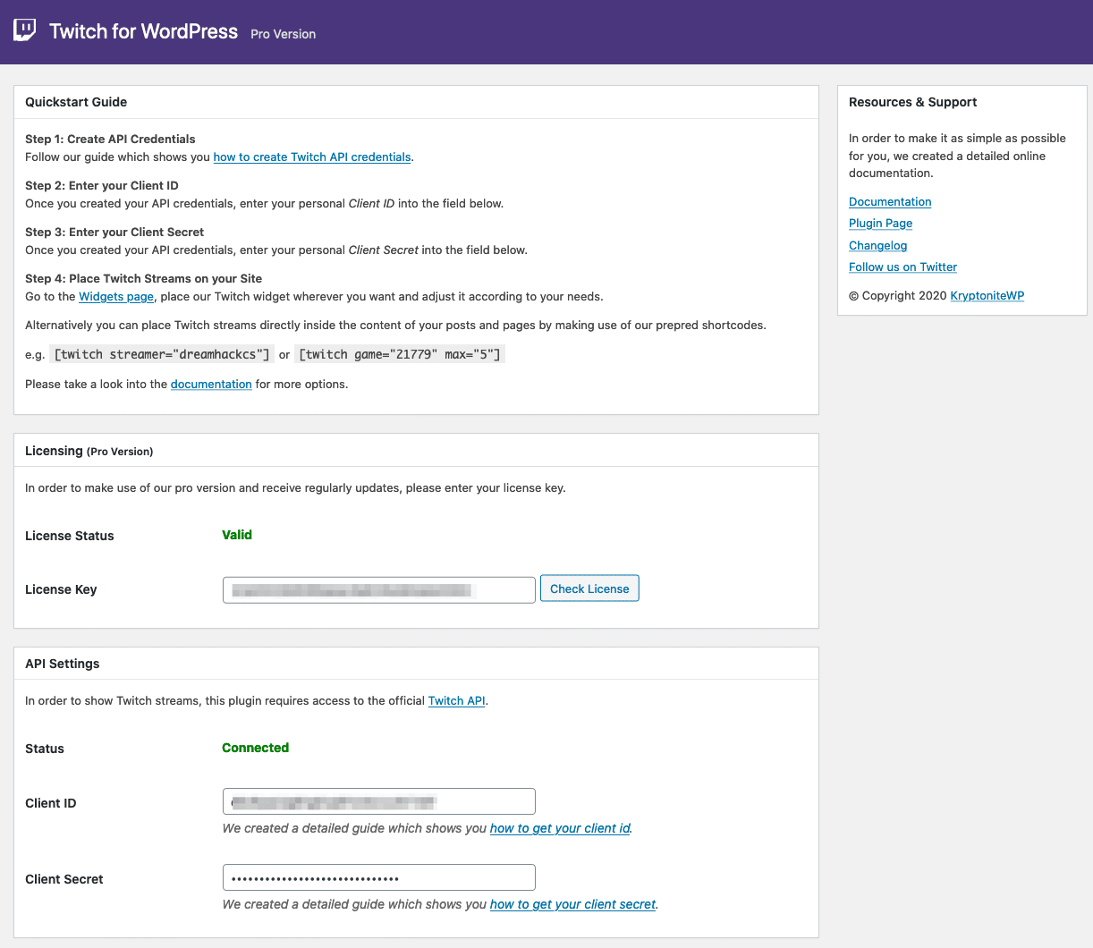Viewport: 1093px width, 948px height.
Task: Click the Client ID field label
Action: [x=51, y=803]
